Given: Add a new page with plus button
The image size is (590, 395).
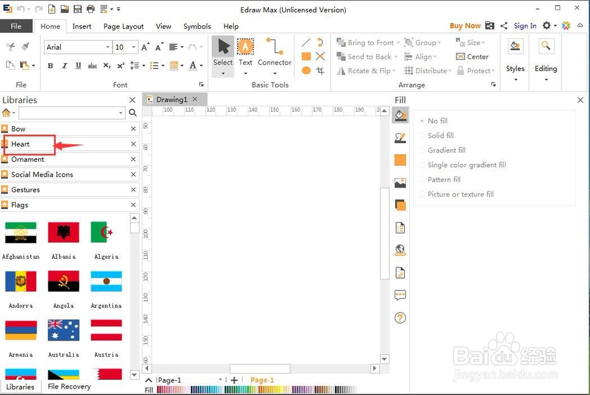Looking at the screenshot, I should tap(234, 380).
